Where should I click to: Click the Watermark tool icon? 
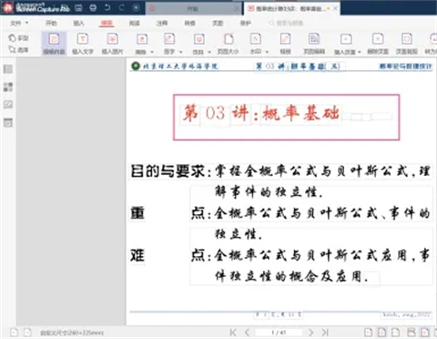point(256,39)
